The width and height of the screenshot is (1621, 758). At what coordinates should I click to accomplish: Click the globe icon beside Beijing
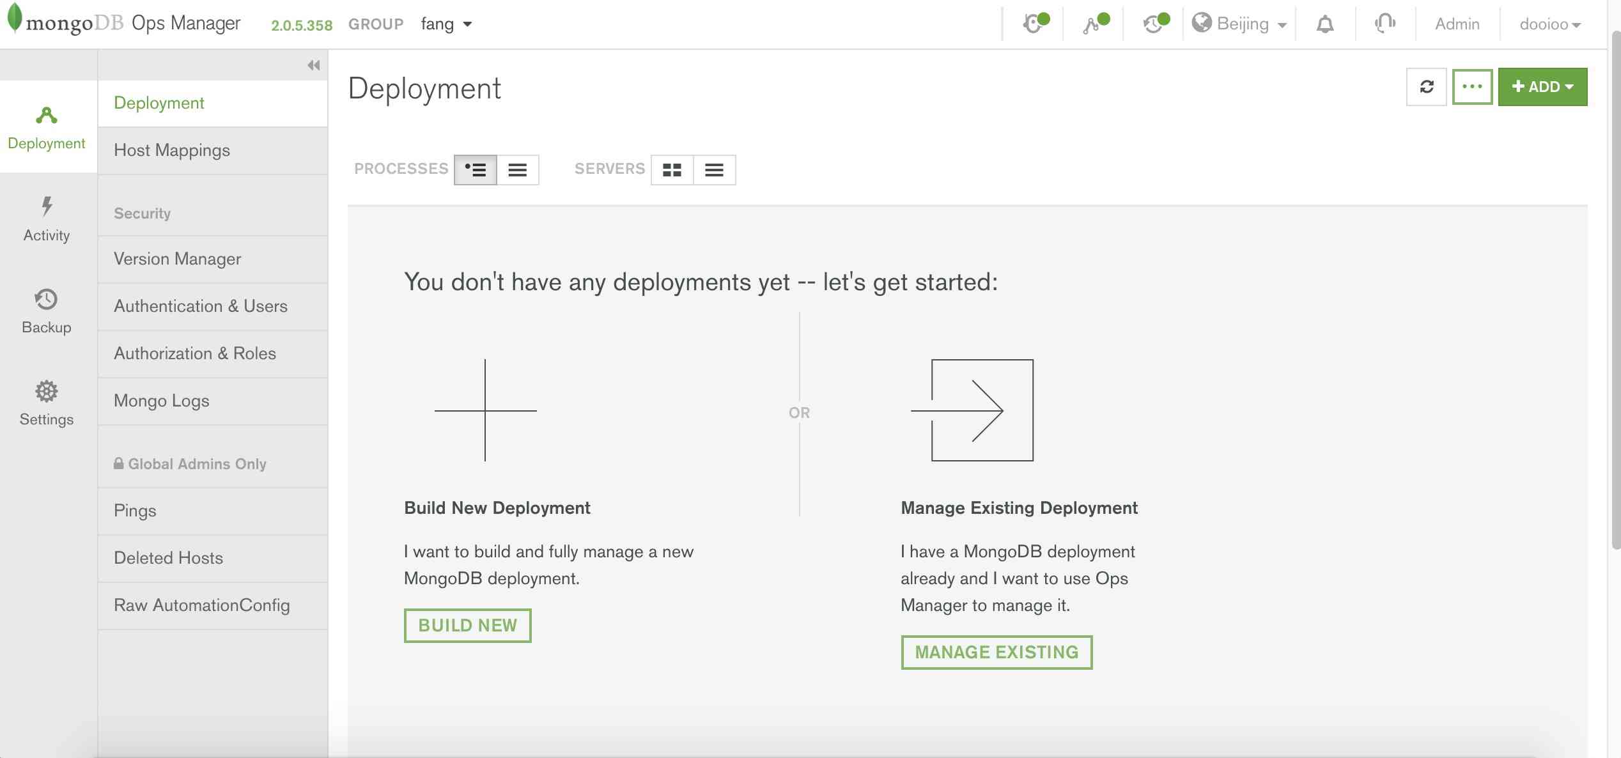click(1202, 23)
